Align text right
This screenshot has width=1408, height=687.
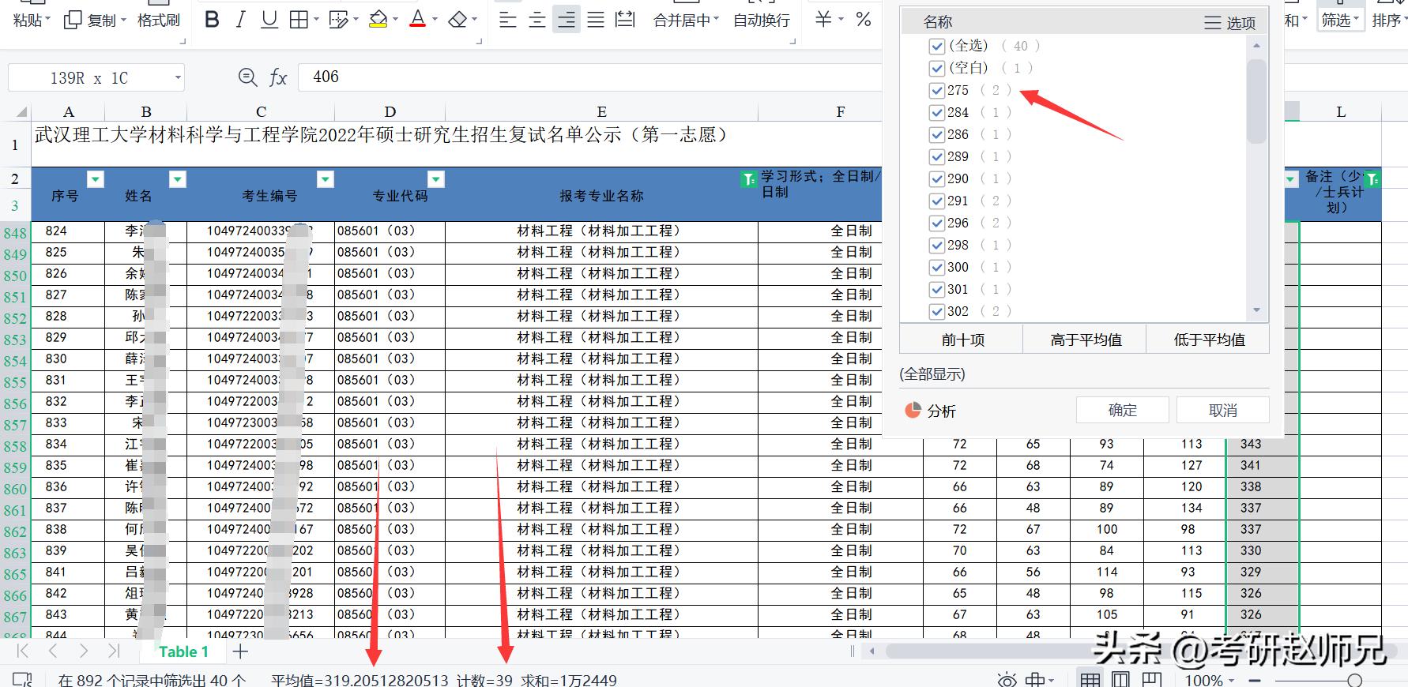coord(567,20)
